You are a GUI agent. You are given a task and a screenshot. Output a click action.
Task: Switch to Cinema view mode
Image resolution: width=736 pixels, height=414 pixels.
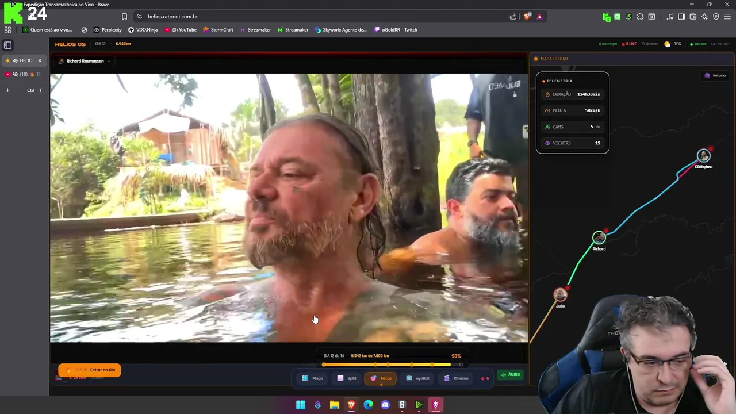pos(456,378)
